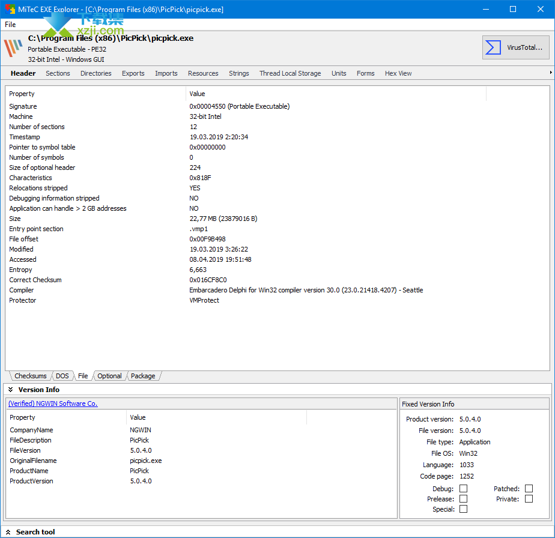Viewport: 555px width, 538px height.
Task: Select the Timestamp row
Action: click(x=277, y=137)
